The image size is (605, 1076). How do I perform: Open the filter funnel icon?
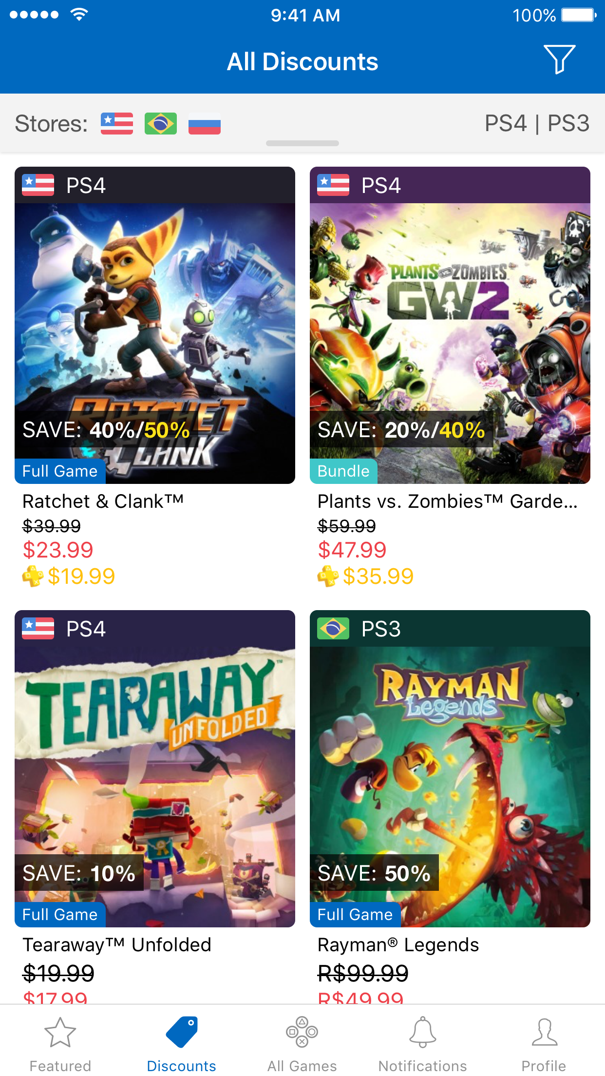(x=559, y=59)
